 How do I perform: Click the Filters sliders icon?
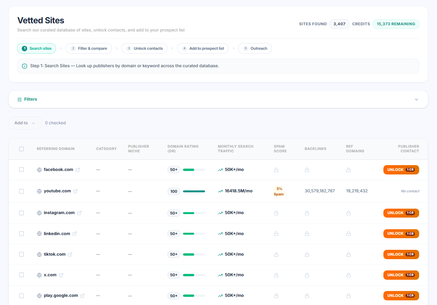click(x=19, y=99)
